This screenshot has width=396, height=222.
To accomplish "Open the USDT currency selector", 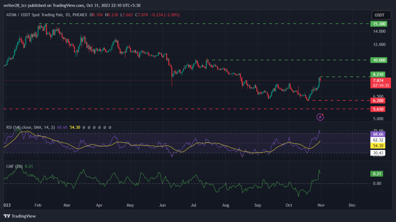I will [x=381, y=15].
